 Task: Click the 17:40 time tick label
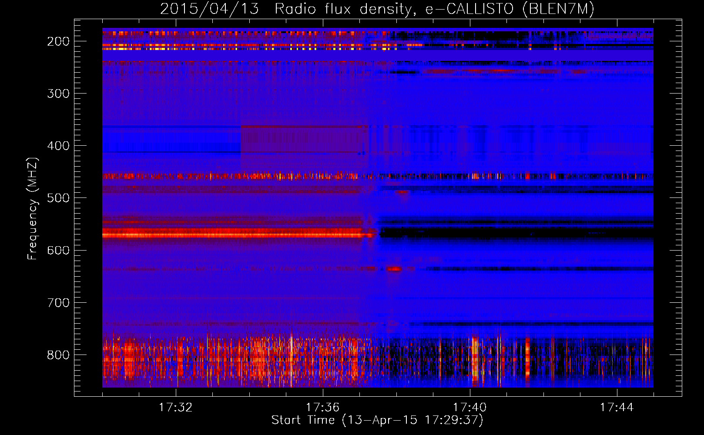(x=470, y=408)
